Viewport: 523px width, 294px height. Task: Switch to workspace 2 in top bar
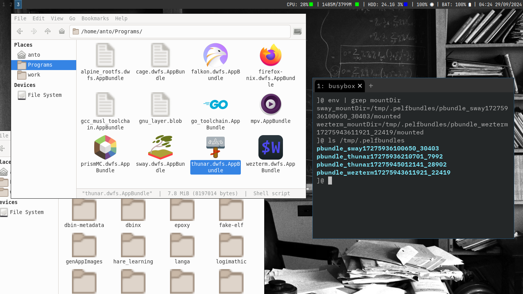(x=11, y=5)
